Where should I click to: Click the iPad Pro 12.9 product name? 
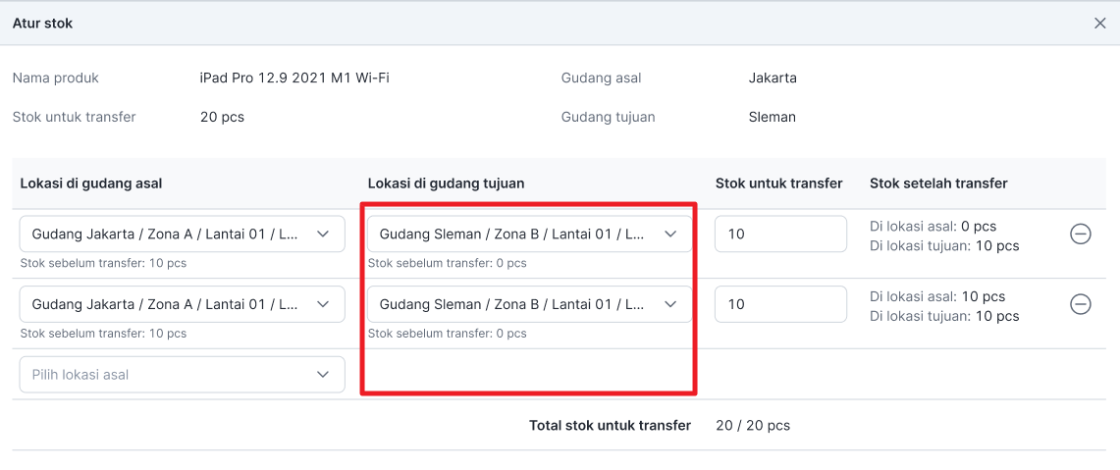pos(295,78)
